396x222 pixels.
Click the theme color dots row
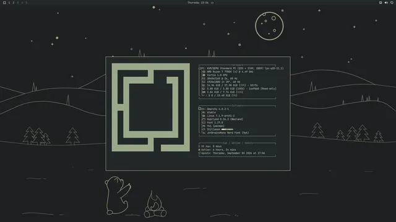point(227,129)
